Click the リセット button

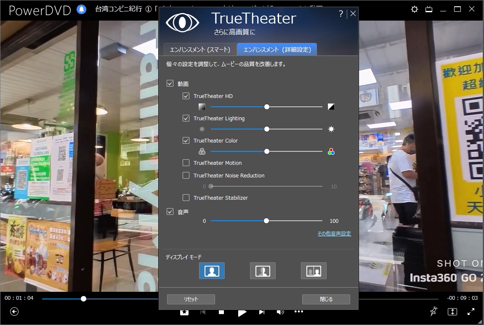click(191, 299)
